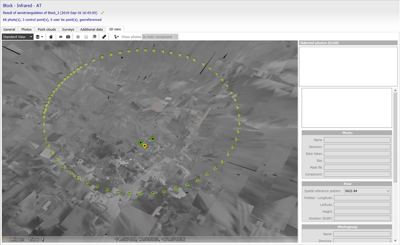This screenshot has width=400, height=245.
Task: Click the small camera icon
Action: click(x=61, y=37)
